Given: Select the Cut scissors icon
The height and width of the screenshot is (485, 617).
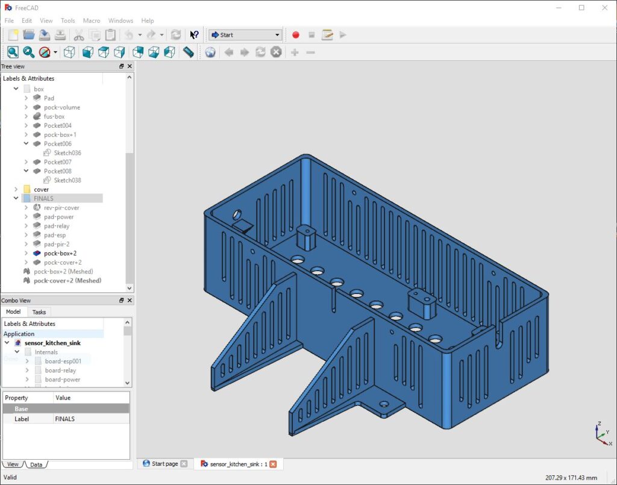Looking at the screenshot, I should (79, 35).
